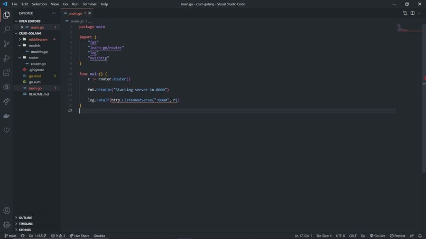
Task: Open the feedback icon in the status bar
Action: (412, 236)
